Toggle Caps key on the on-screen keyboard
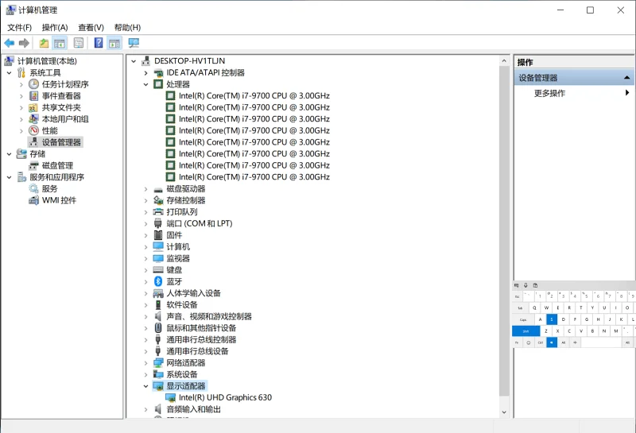This screenshot has width=636, height=433. click(523, 319)
